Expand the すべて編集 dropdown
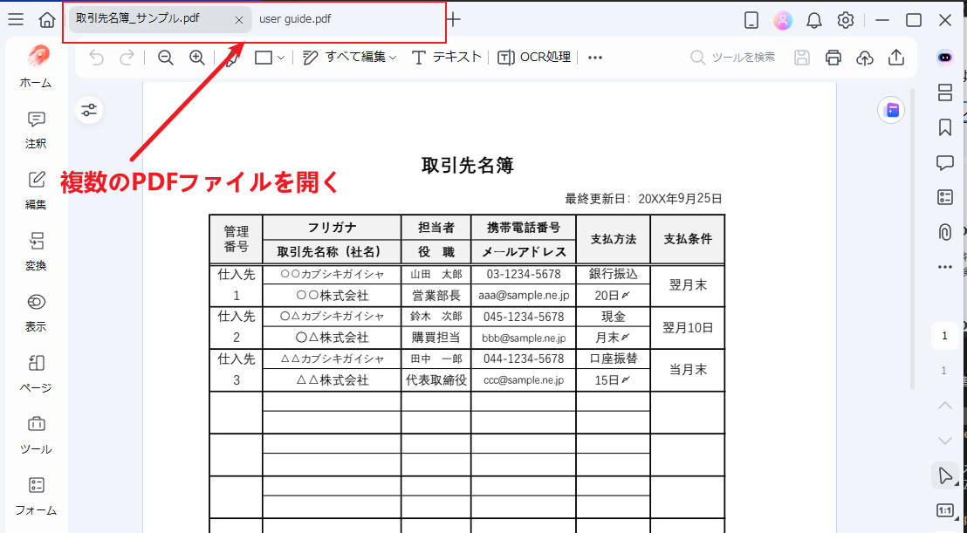The image size is (967, 533). pyautogui.click(x=393, y=57)
